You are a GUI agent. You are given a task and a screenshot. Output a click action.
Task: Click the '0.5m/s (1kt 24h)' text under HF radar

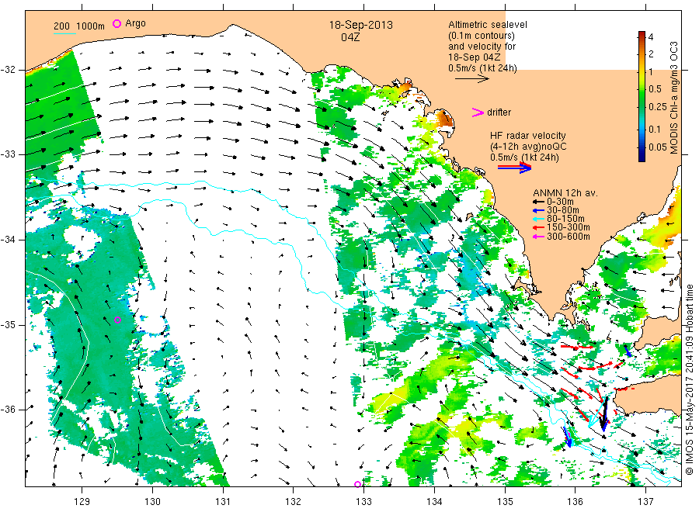point(524,157)
